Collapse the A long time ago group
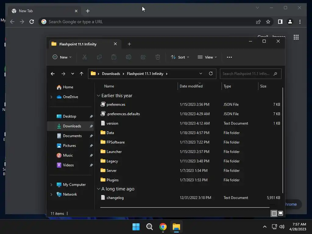 [x=98, y=189]
